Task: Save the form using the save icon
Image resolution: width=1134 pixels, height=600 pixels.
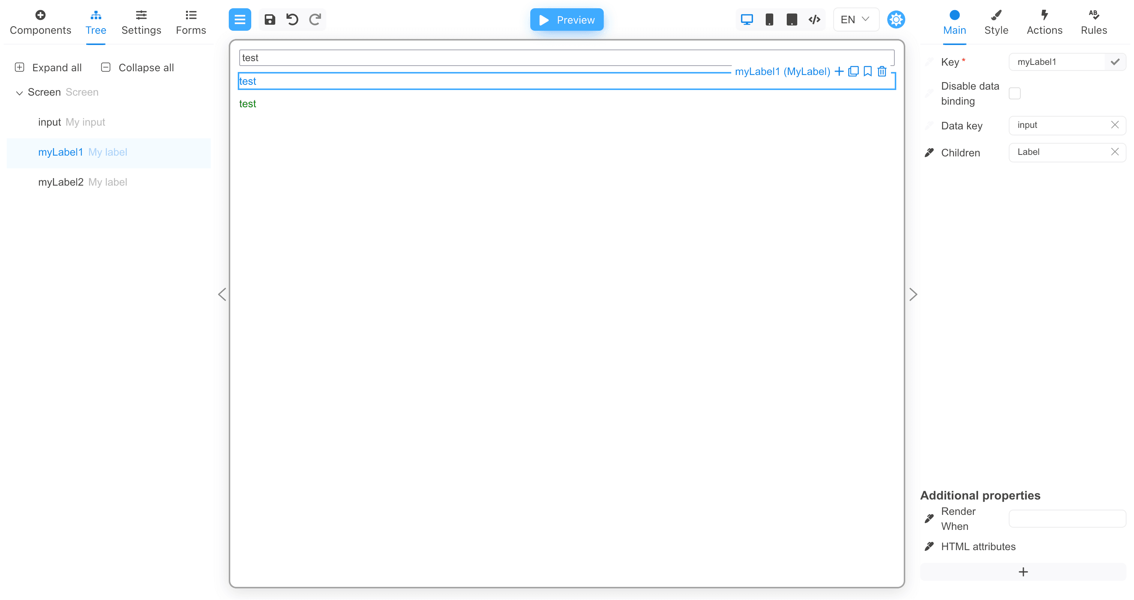Action: [x=269, y=19]
